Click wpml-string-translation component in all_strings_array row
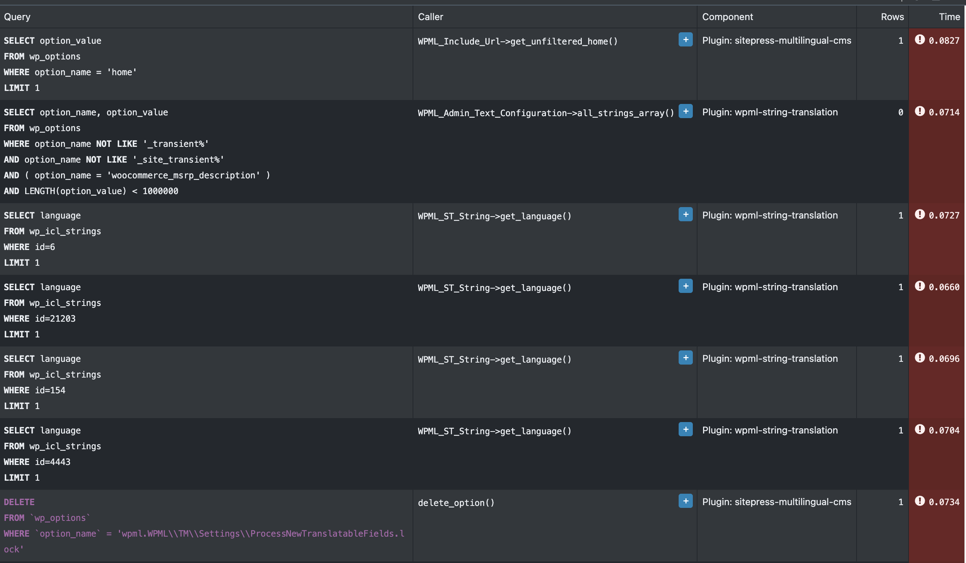966x563 pixels. point(770,112)
